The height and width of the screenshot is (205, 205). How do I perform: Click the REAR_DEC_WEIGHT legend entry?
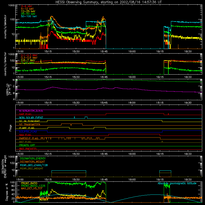pyautogui.click(x=32, y=169)
